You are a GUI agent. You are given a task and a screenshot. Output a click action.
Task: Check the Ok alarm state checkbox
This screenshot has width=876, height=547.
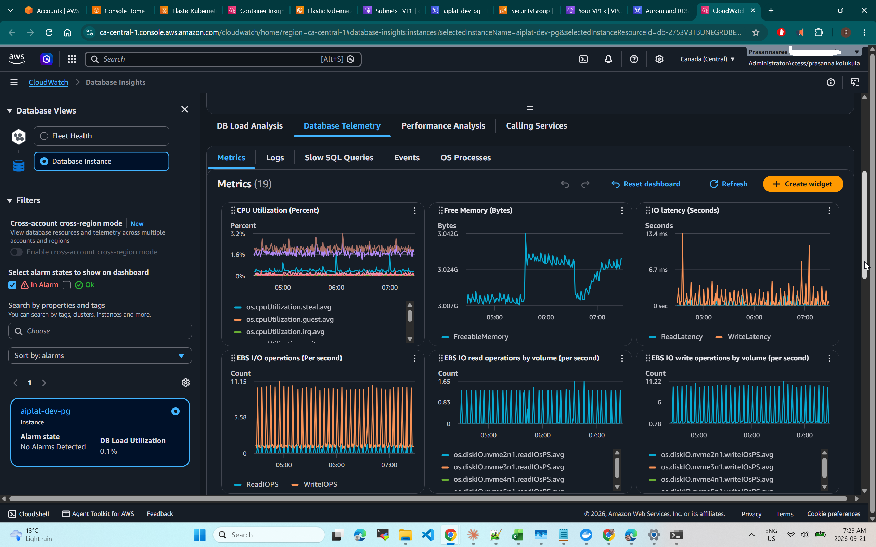coord(67,285)
